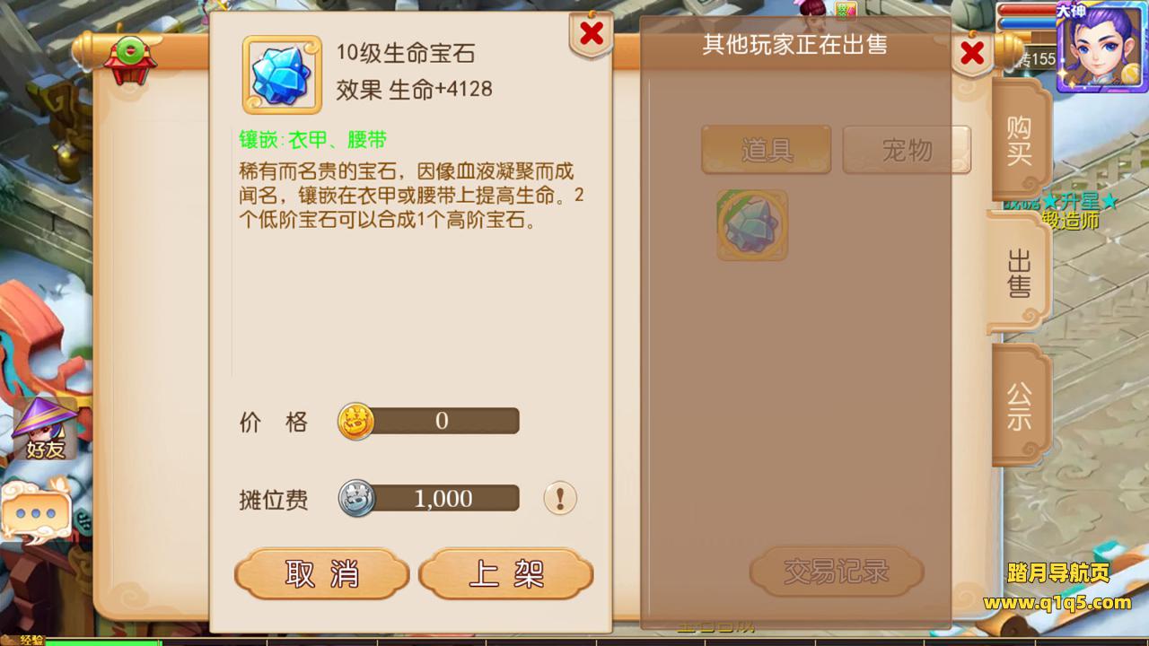Open 交易记录 transaction records
Viewport: 1149px width, 646px height.
click(x=837, y=571)
